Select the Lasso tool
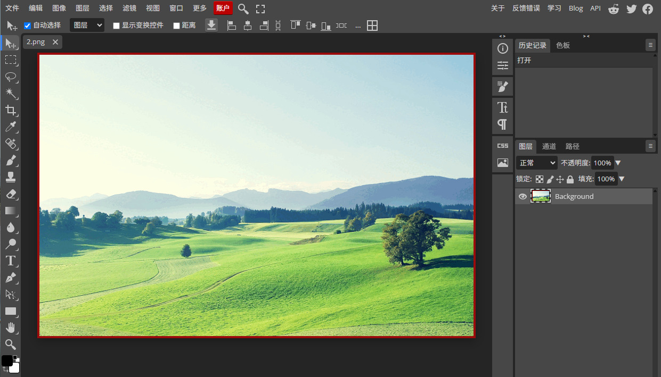This screenshot has width=661, height=377. tap(11, 77)
